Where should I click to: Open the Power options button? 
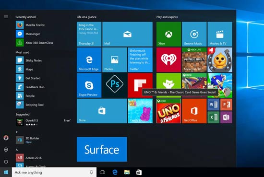click(x=6, y=162)
